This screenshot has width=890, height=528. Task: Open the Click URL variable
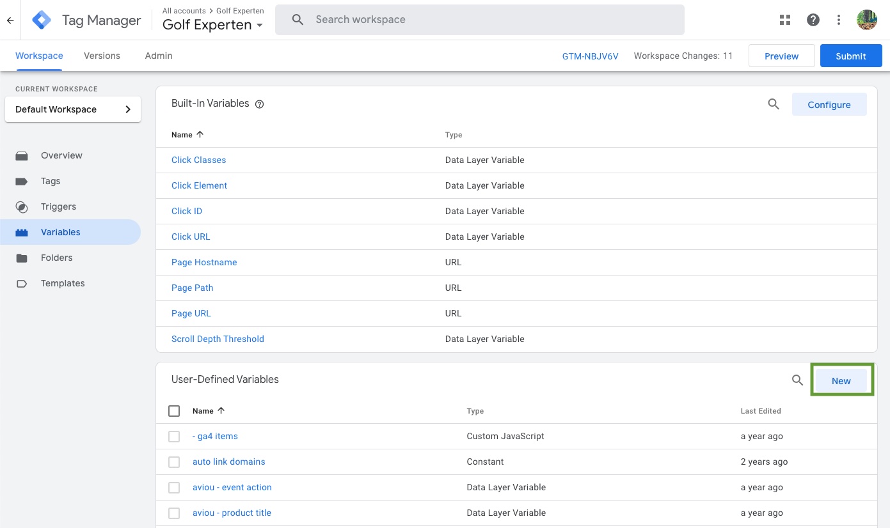191,237
